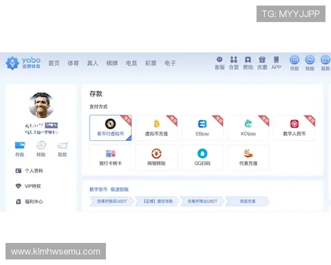Open the 棋牌 nav item

tap(112, 63)
